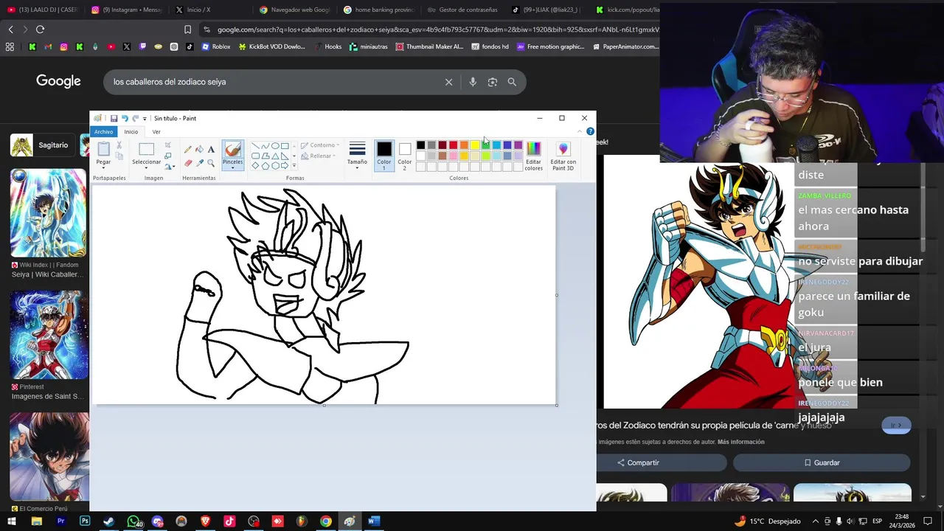Click the Paint help question mark icon
Image resolution: width=944 pixels, height=531 pixels.
click(x=590, y=131)
